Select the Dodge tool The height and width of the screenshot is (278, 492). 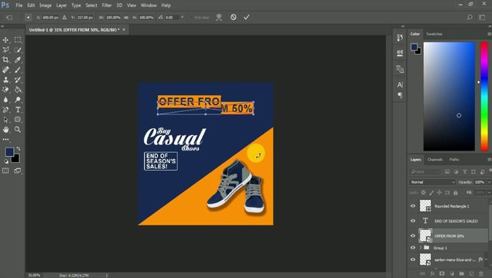click(18, 100)
